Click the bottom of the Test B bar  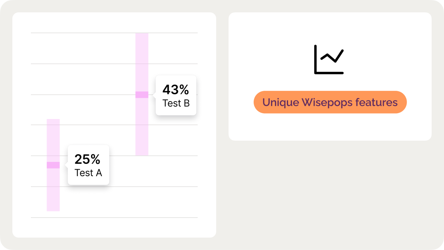(x=142, y=153)
